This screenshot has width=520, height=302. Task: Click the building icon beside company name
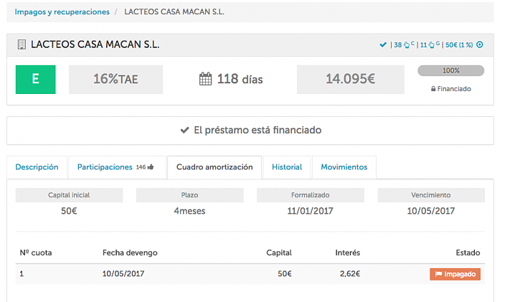click(x=21, y=45)
